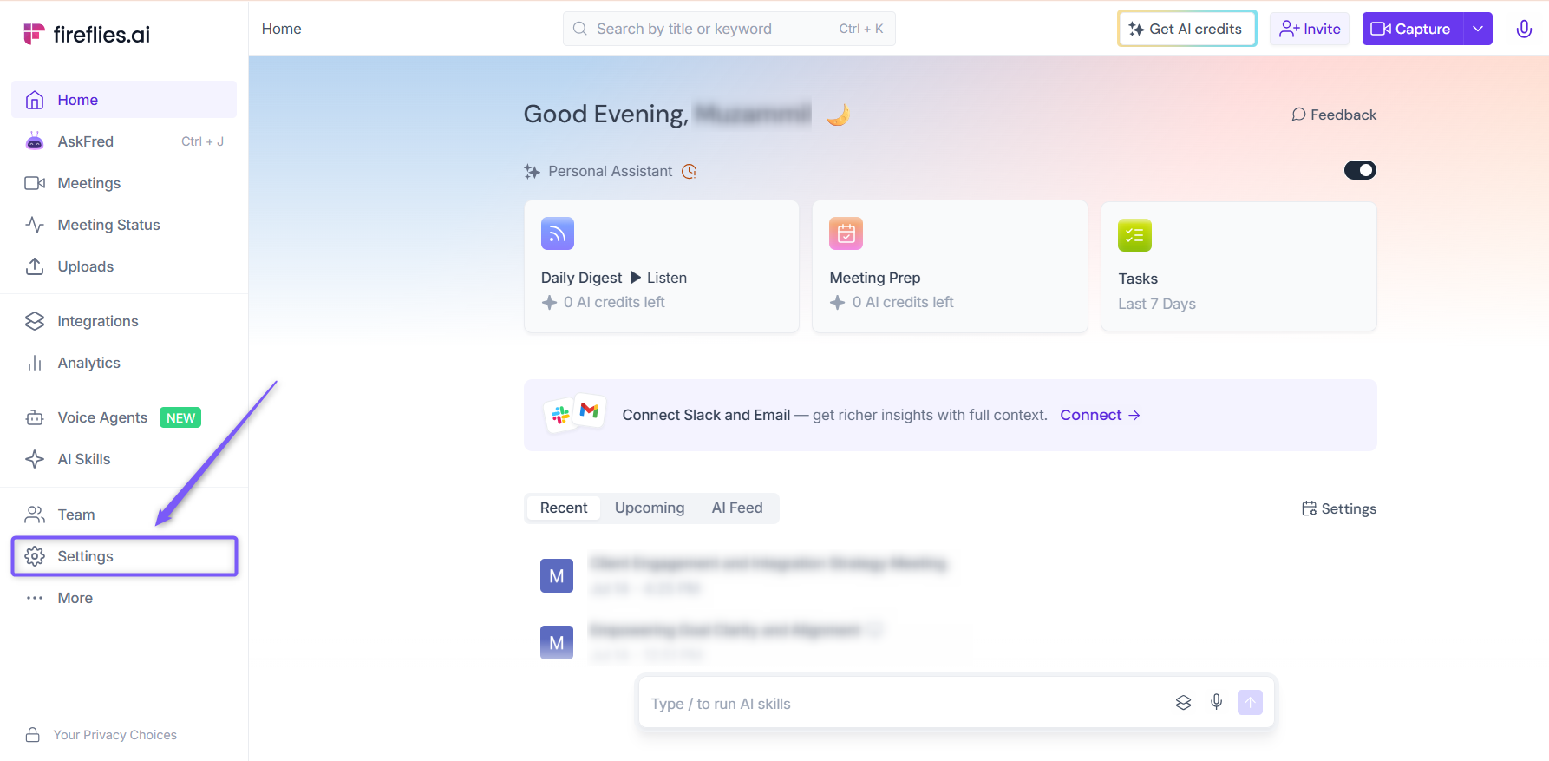Image resolution: width=1549 pixels, height=761 pixels.
Task: Click the AI Skills sparkle icon
Action: (x=35, y=459)
